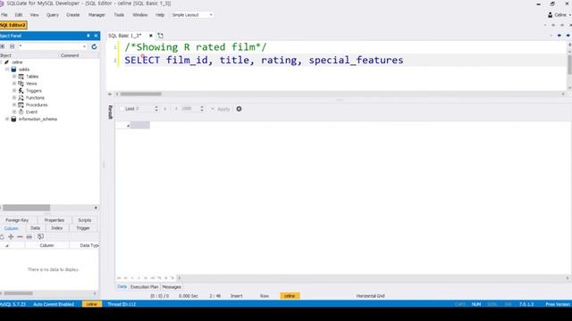Click the Event clock icon
The height and width of the screenshot is (321, 572).
[x=21, y=111]
